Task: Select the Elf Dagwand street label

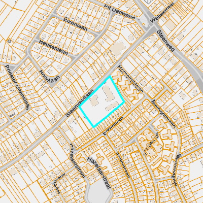Action: (x=120, y=12)
